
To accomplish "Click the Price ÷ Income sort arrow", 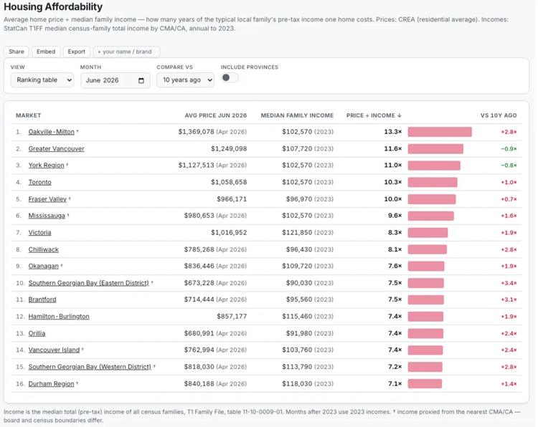I will [x=399, y=115].
